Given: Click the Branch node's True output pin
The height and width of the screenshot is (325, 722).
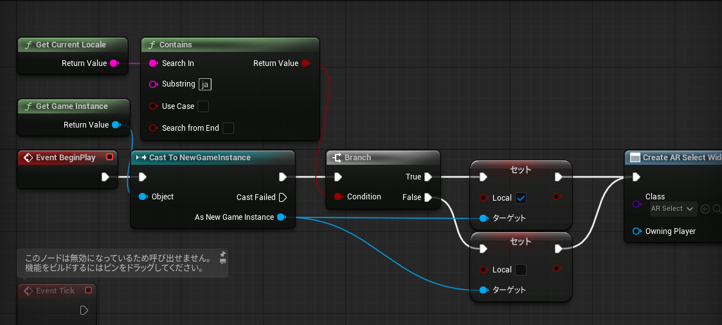Looking at the screenshot, I should (x=428, y=177).
